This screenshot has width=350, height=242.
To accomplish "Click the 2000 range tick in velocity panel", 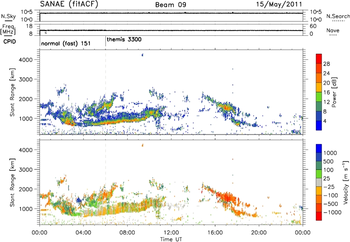I will [25, 189].
